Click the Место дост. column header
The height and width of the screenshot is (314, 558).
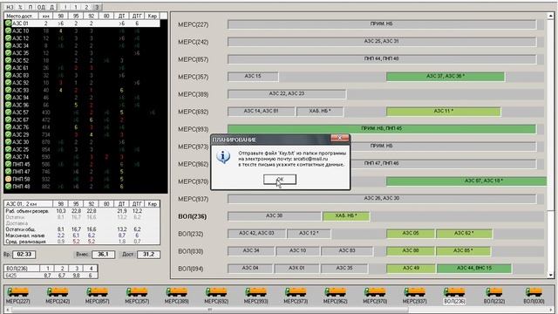point(21,16)
